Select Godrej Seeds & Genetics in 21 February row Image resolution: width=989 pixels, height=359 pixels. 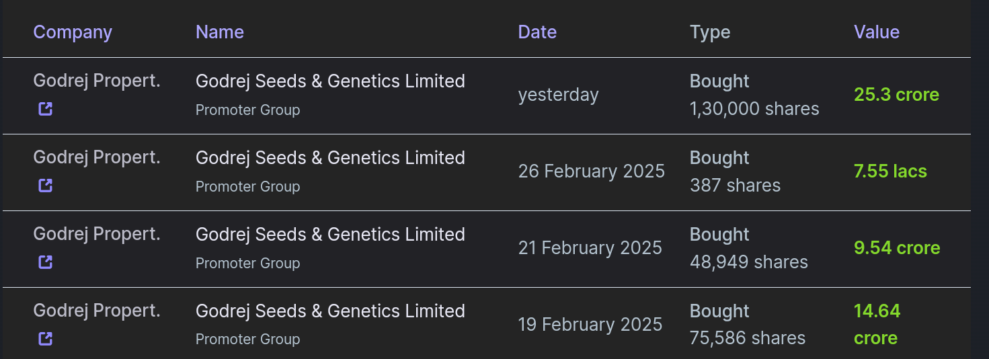click(330, 235)
